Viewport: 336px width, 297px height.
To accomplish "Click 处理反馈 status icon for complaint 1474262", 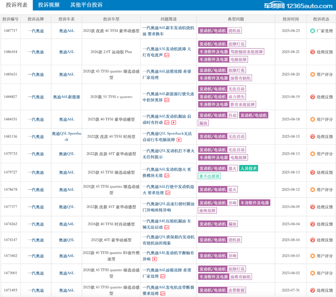I will point(312,224).
